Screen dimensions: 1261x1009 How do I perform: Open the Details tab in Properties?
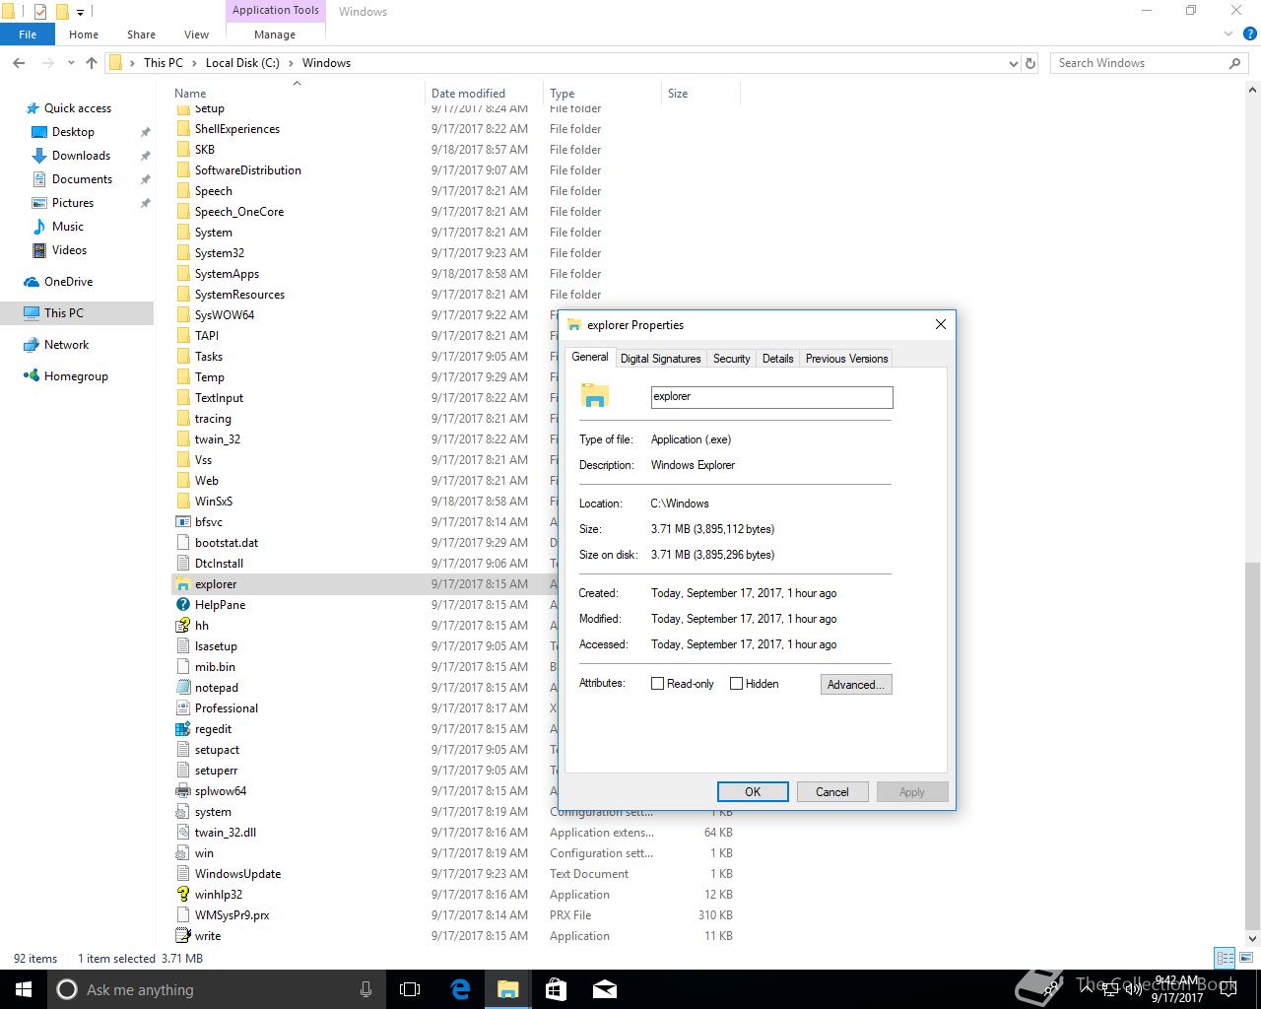tap(777, 359)
